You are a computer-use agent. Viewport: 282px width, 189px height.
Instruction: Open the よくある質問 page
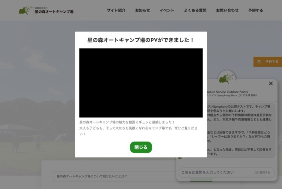click(x=195, y=11)
